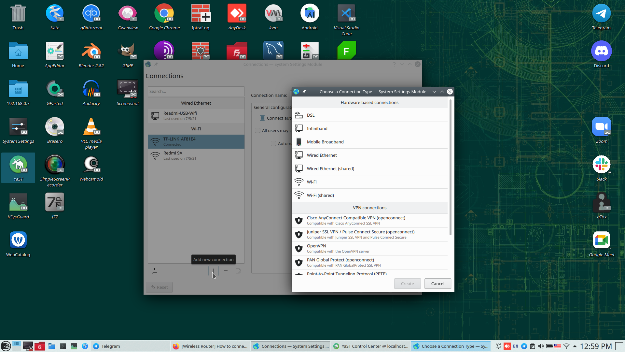Expand the system tray hidden icons arrow
This screenshot has width=625, height=352.
coord(575,346)
